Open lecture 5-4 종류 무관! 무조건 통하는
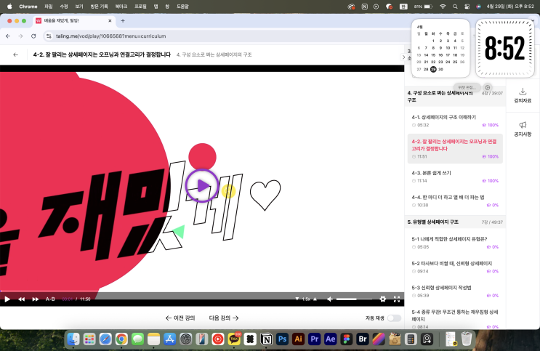The width and height of the screenshot is (540, 351). coord(455,318)
